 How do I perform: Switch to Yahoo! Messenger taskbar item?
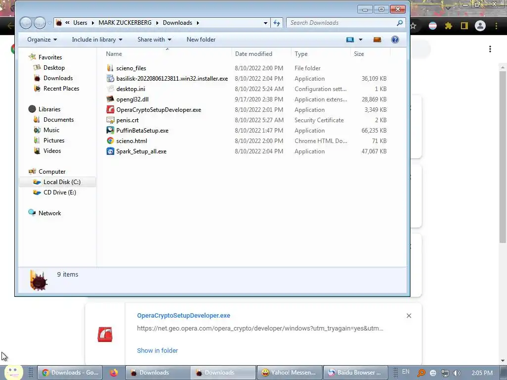tap(289, 373)
